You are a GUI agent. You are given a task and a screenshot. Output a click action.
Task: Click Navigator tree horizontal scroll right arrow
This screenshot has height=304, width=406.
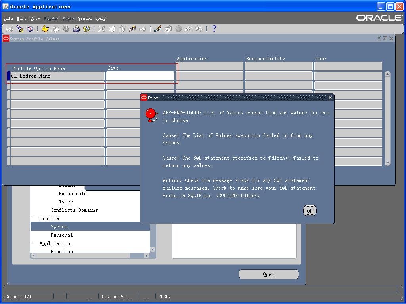[147, 255]
